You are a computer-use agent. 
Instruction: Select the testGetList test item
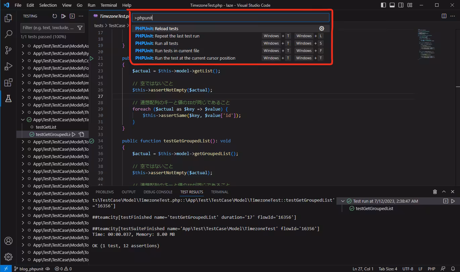point(46,127)
